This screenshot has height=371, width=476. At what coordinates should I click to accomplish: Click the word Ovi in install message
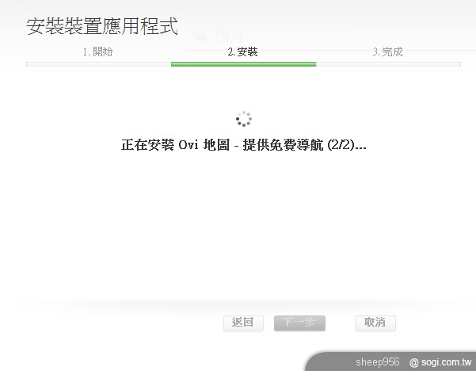tap(188, 145)
